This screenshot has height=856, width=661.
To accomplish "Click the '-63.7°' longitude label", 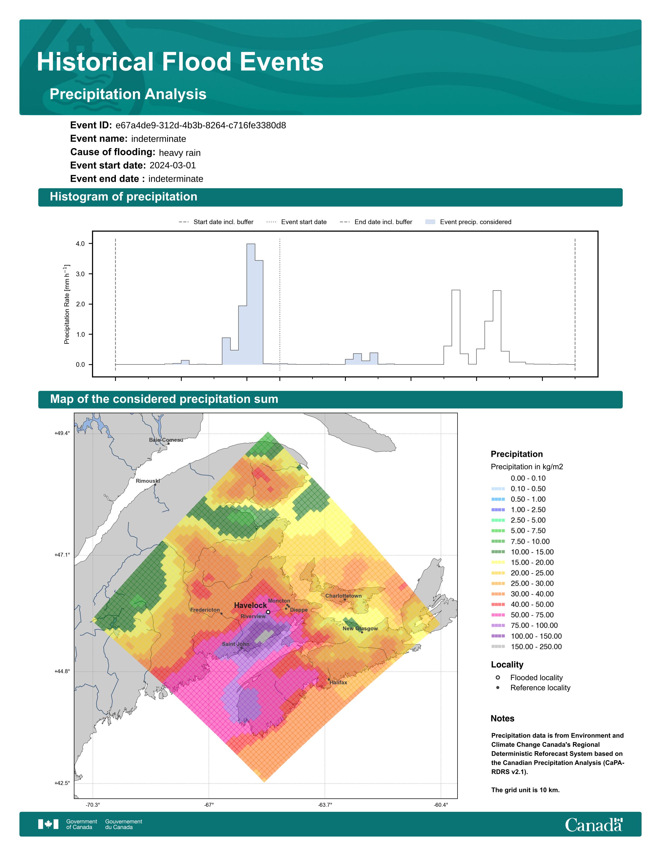I will 325,805.
